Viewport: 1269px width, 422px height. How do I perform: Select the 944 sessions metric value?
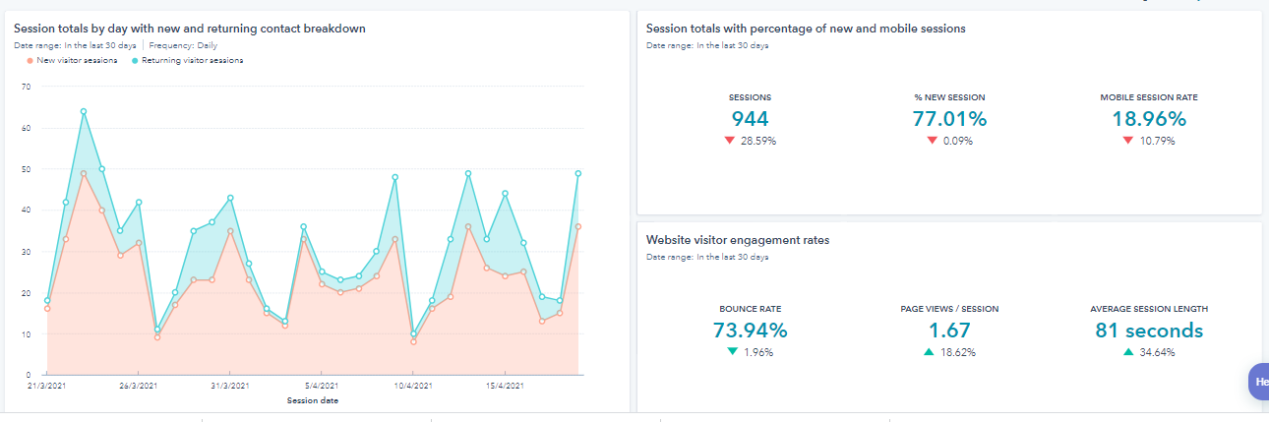750,119
